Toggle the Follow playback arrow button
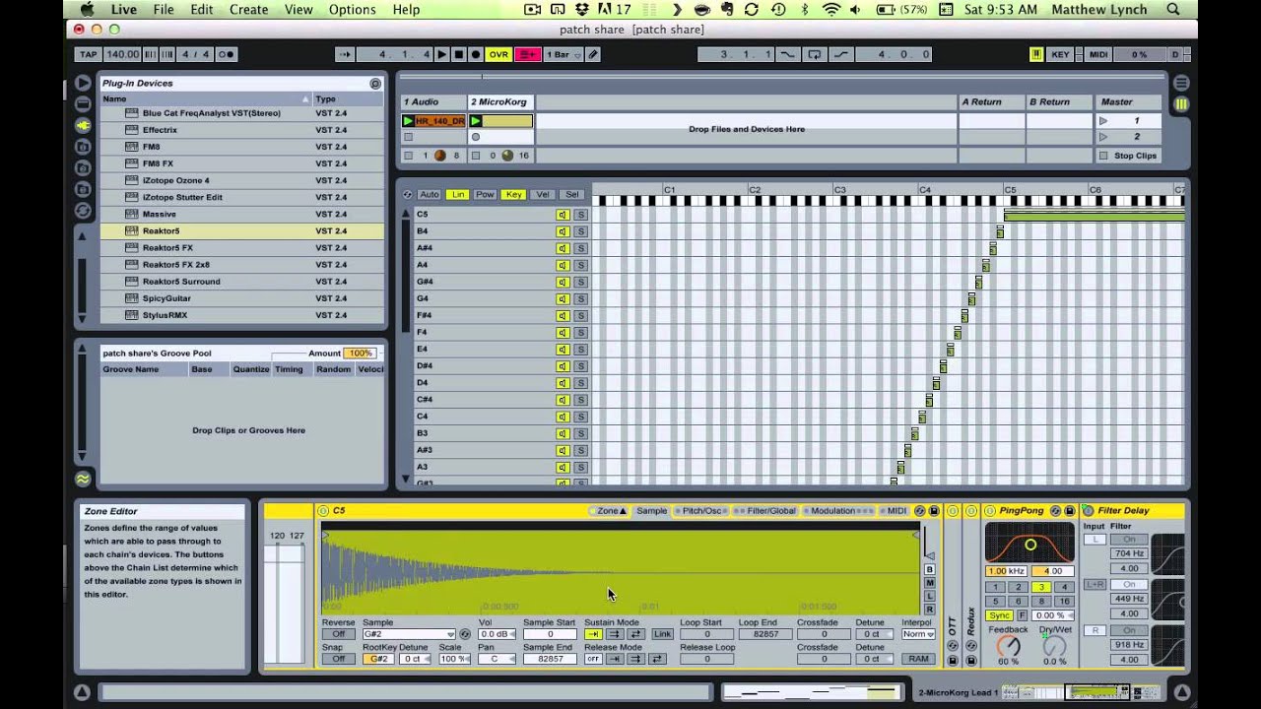 (x=345, y=54)
